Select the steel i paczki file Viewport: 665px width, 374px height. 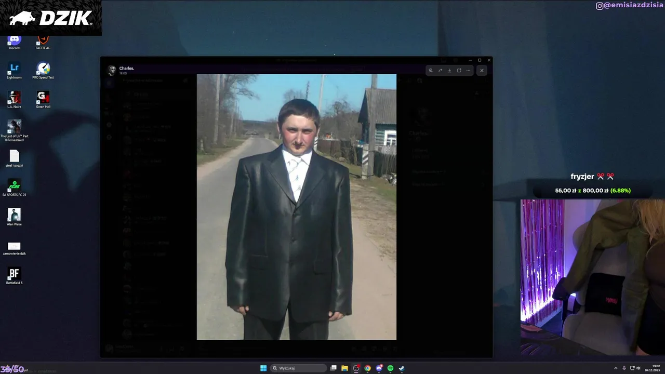click(x=14, y=159)
